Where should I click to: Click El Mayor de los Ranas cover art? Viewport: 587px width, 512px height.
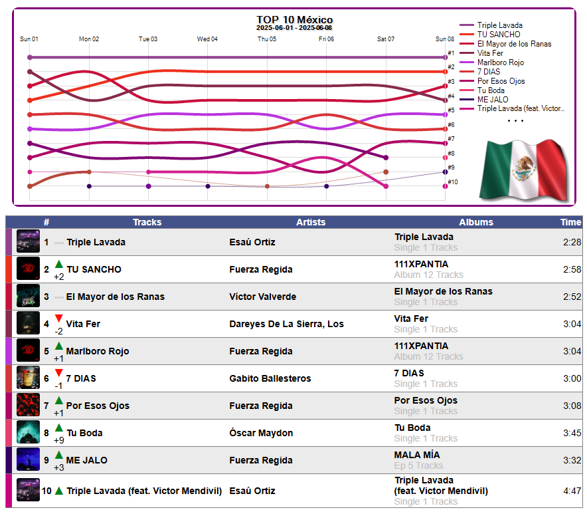pyautogui.click(x=28, y=296)
